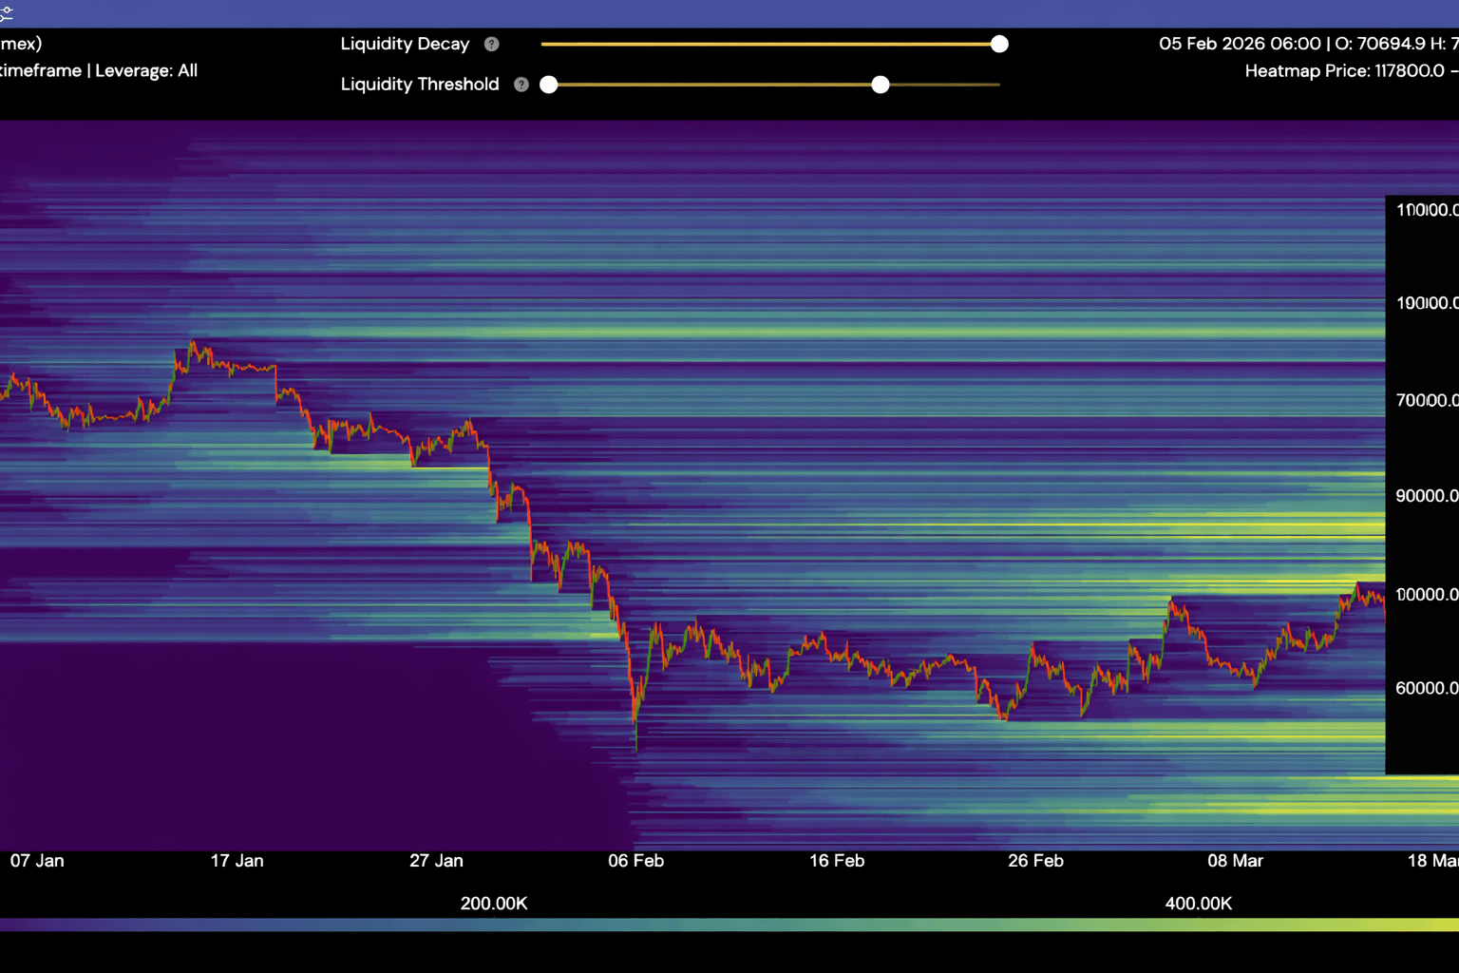Click the Liquidity Decay help icon
This screenshot has width=1459, height=973.
pos(491,45)
